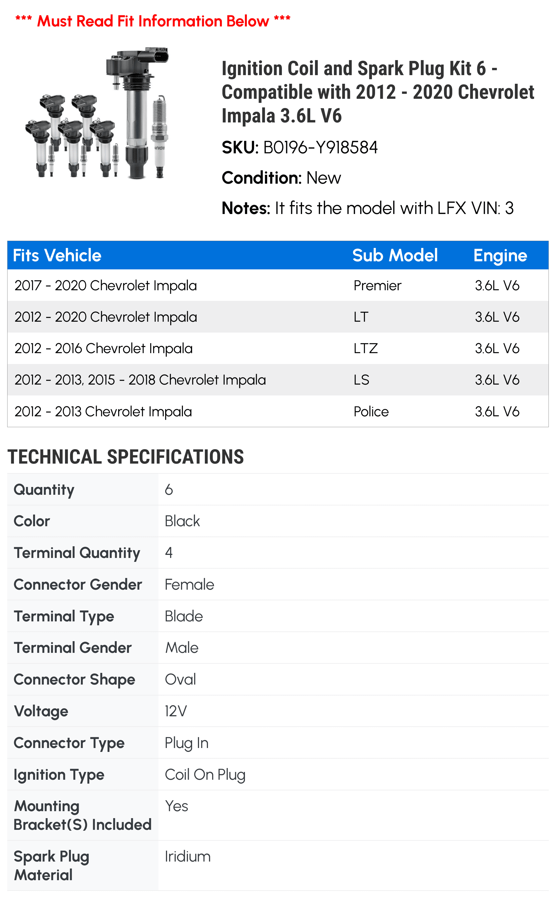Click the Fits Vehicle column header
Image resolution: width=556 pixels, height=898 pixels.
[57, 255]
